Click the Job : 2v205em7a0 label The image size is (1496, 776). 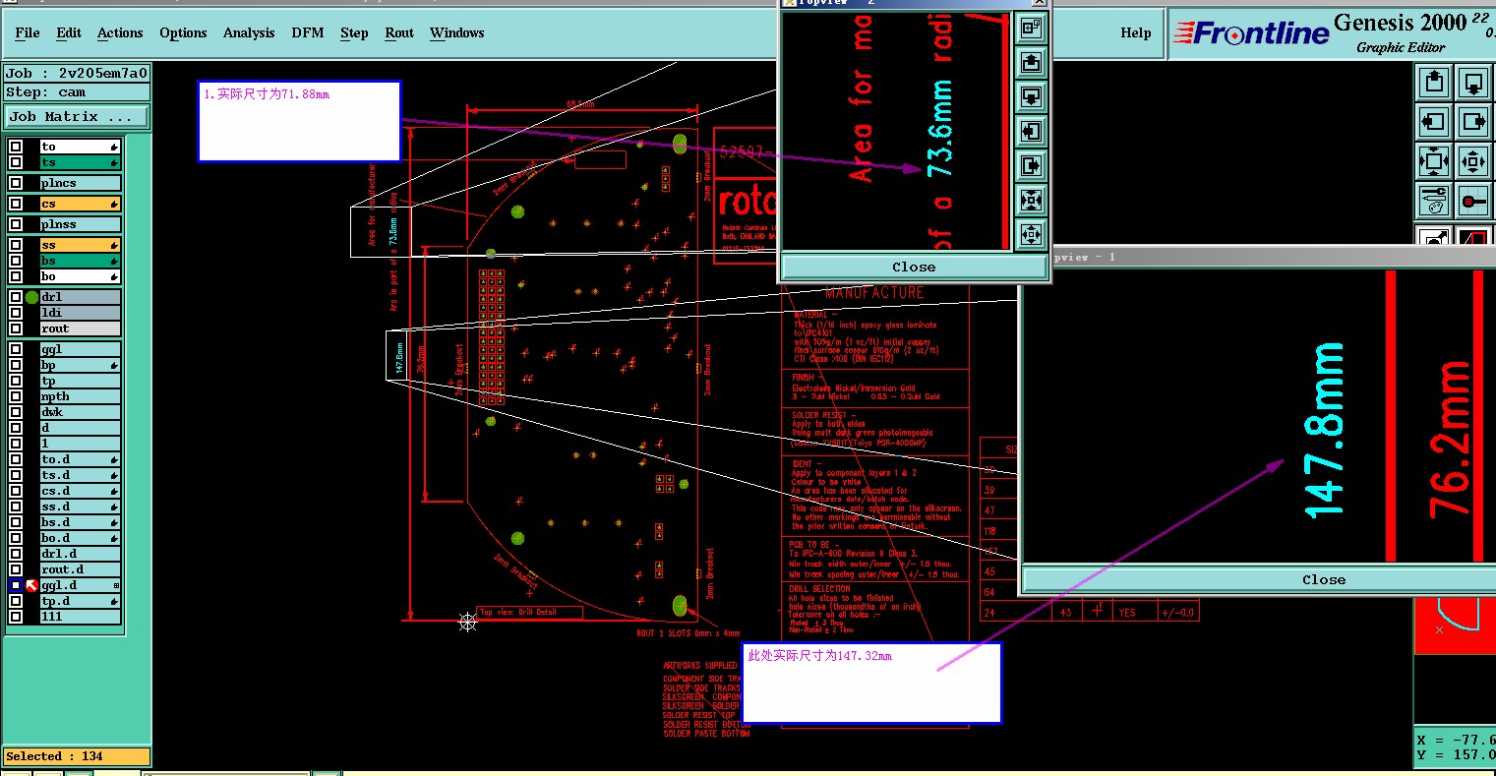point(77,73)
